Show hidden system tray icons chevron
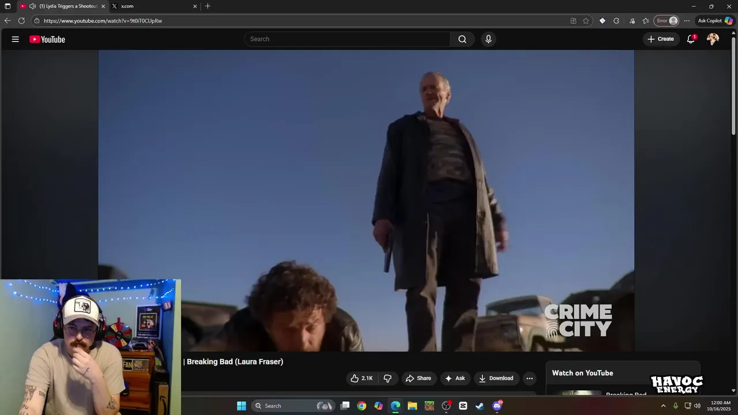 pos(663,406)
